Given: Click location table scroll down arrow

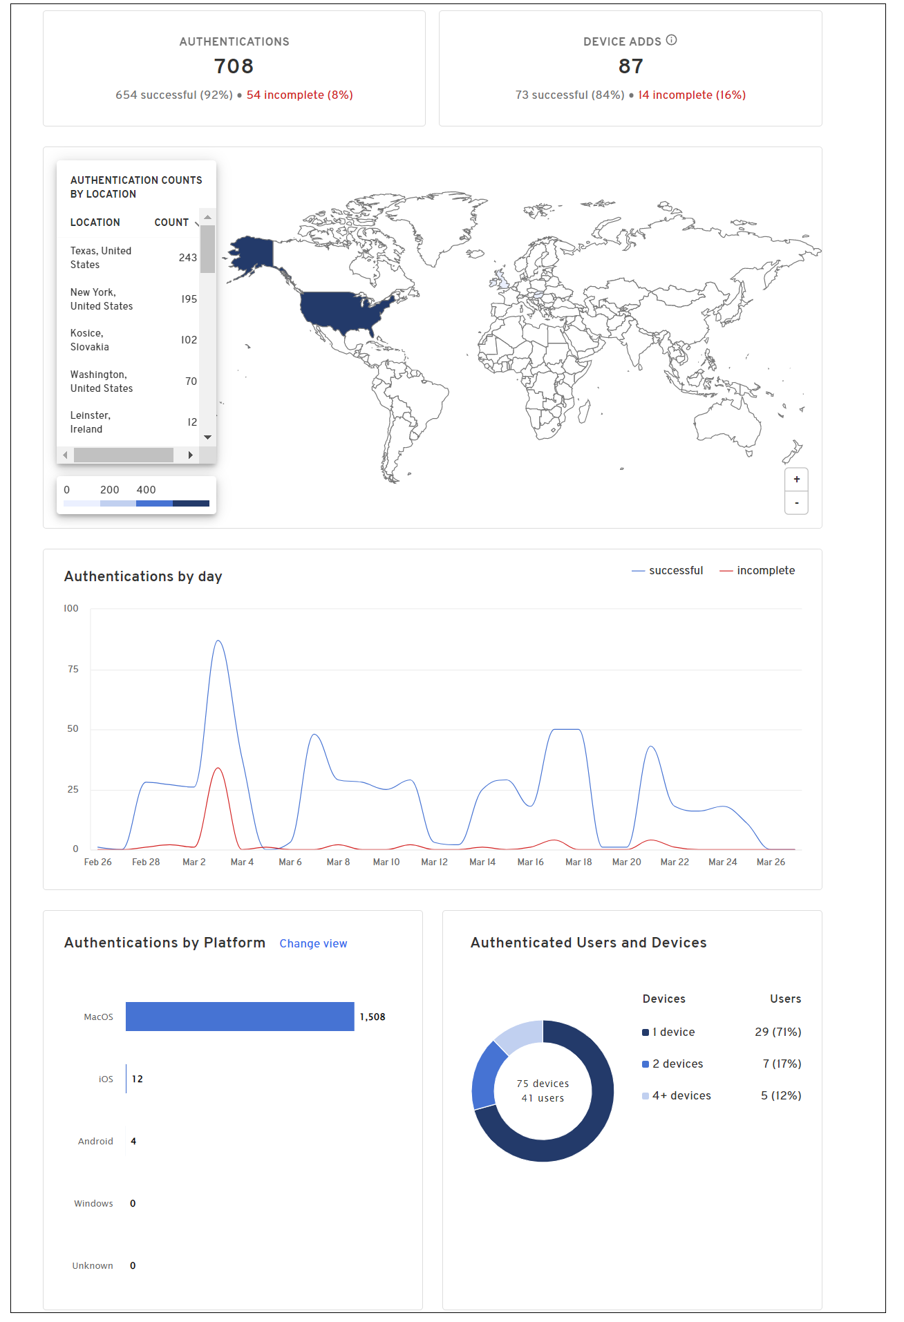Looking at the screenshot, I should (207, 437).
